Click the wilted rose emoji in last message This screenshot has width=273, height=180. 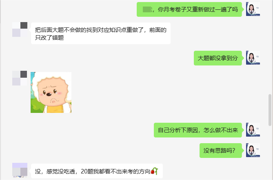point(154,171)
